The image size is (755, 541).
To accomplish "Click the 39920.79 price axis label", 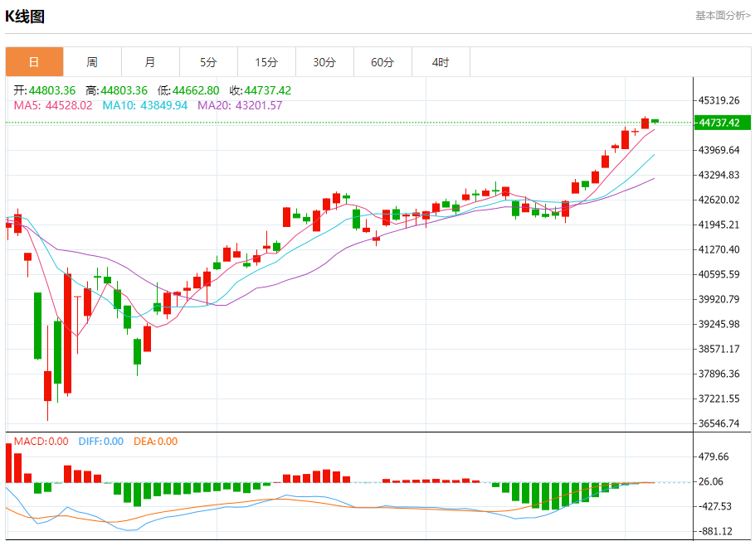I will [x=718, y=299].
